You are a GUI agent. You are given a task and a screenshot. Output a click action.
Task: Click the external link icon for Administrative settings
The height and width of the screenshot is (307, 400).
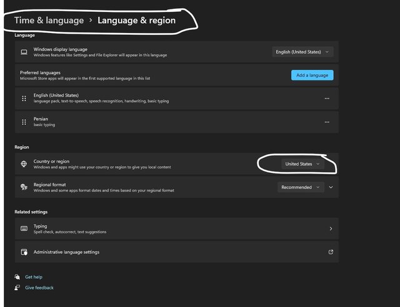(331, 252)
